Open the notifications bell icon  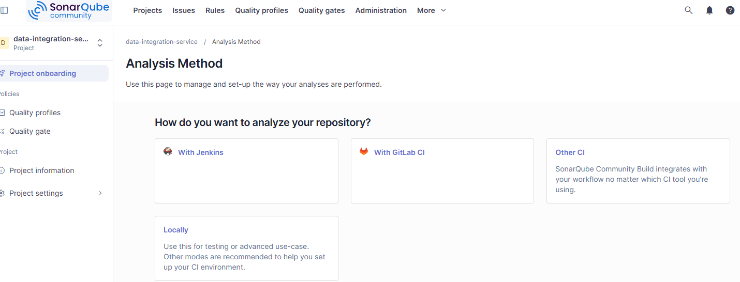tap(709, 10)
